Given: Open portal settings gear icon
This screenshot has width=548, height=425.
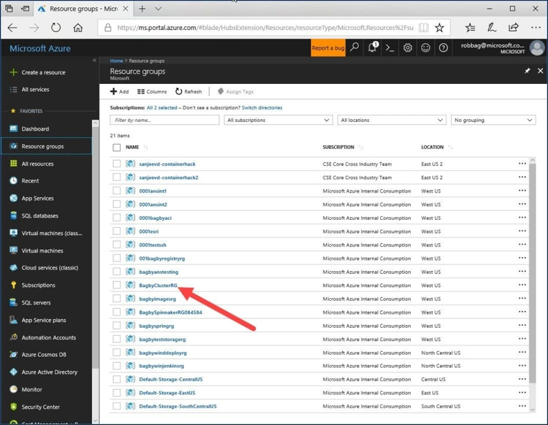Looking at the screenshot, I should click(408, 47).
